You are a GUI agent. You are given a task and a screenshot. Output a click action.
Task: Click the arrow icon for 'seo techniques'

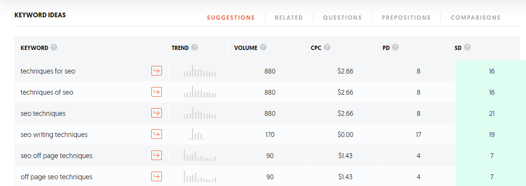(x=157, y=113)
